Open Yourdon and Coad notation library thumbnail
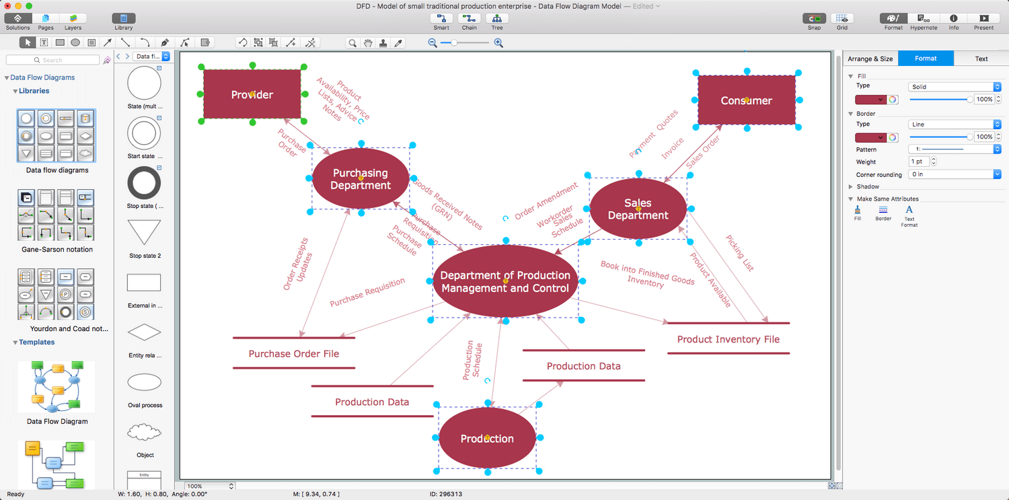The image size is (1009, 500). (57, 294)
